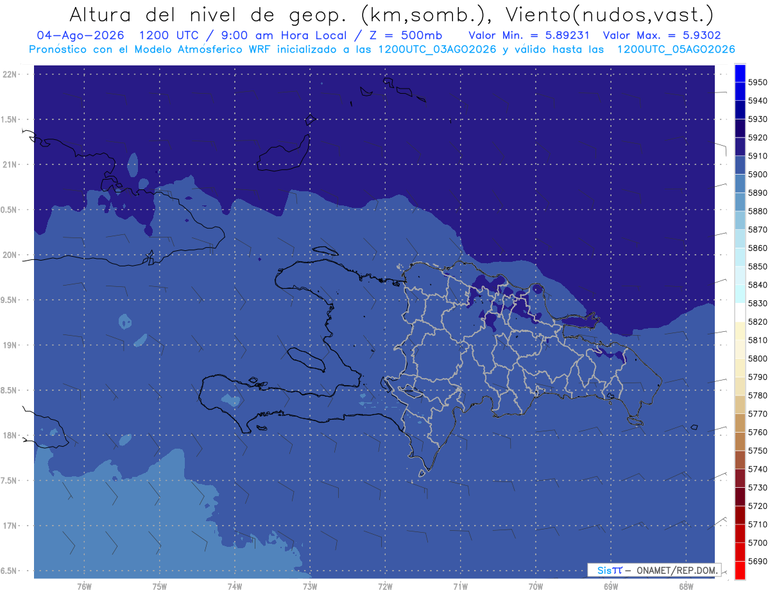This screenshot has width=770, height=595.
Task: Click the '5820' colorbar value
Action: pos(757,322)
